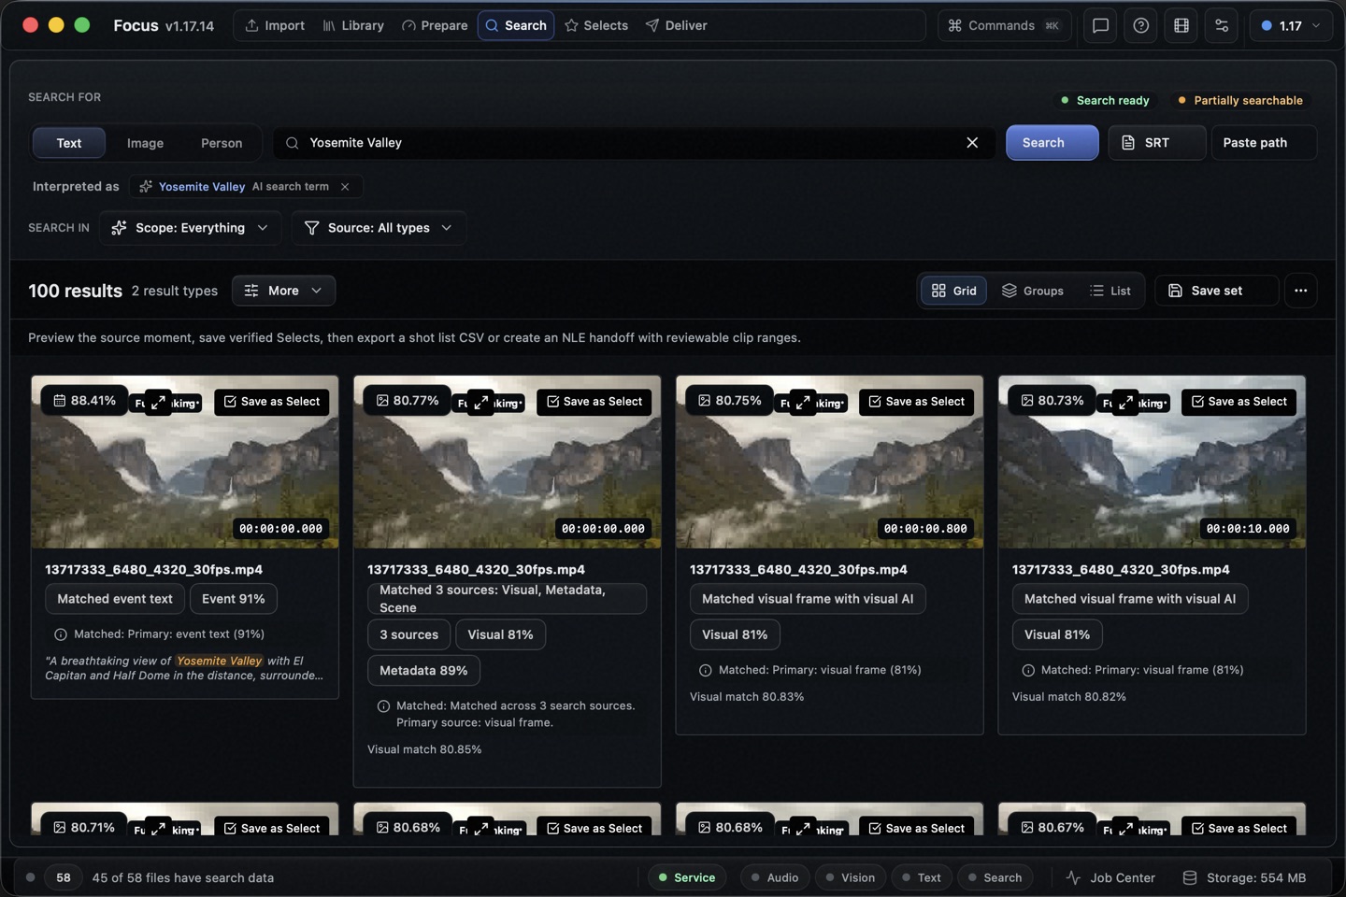
Task: Open Job Center from status bar
Action: pos(1110,877)
